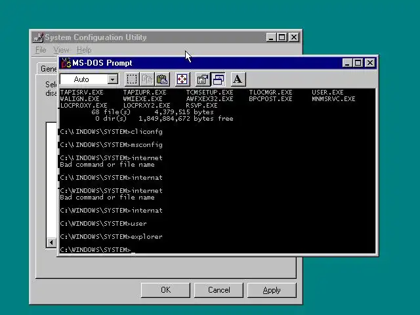
Task: Click the TLOCMGR.EXE file name text
Action: (270, 93)
